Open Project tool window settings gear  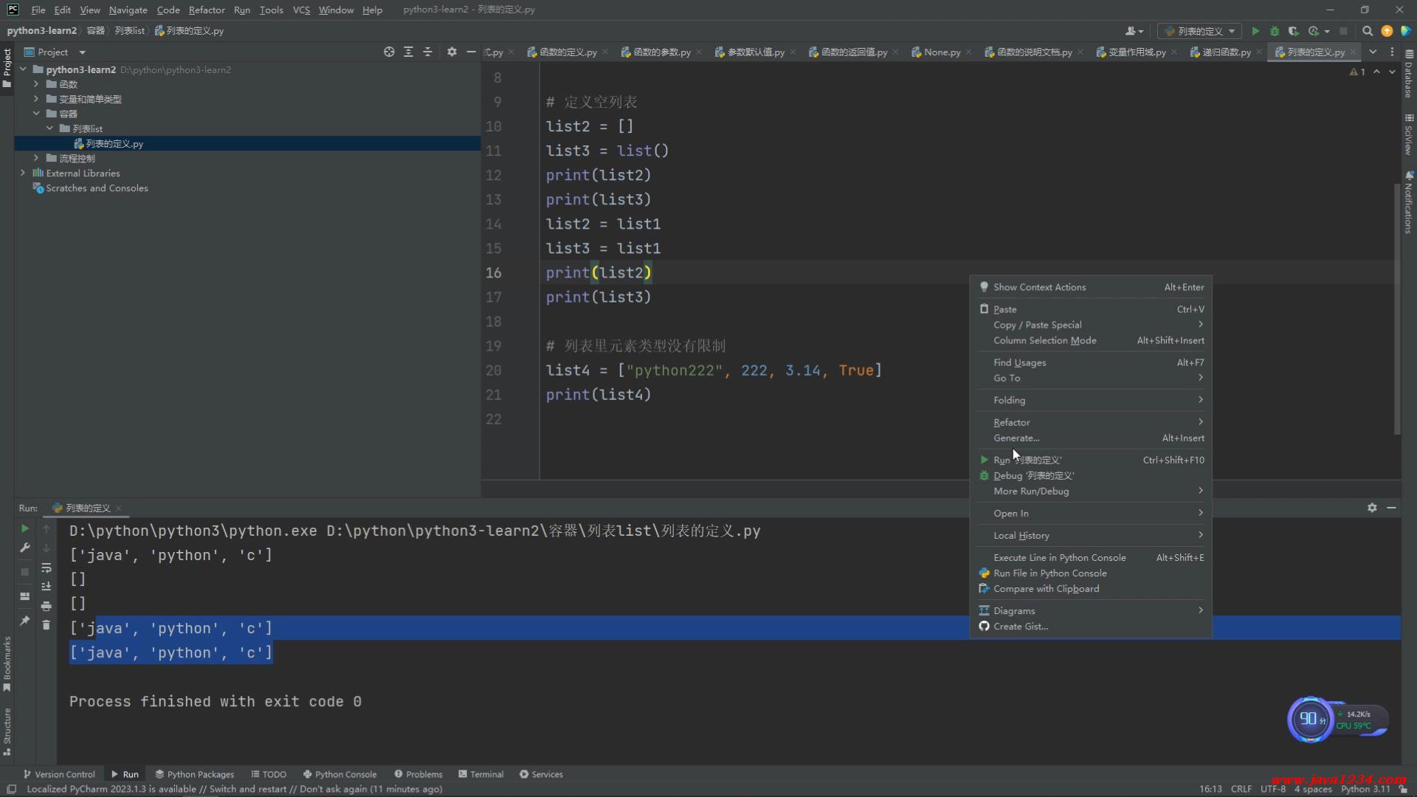click(x=452, y=52)
